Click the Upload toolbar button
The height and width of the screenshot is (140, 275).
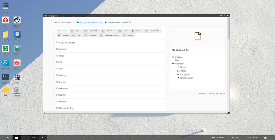64,35
